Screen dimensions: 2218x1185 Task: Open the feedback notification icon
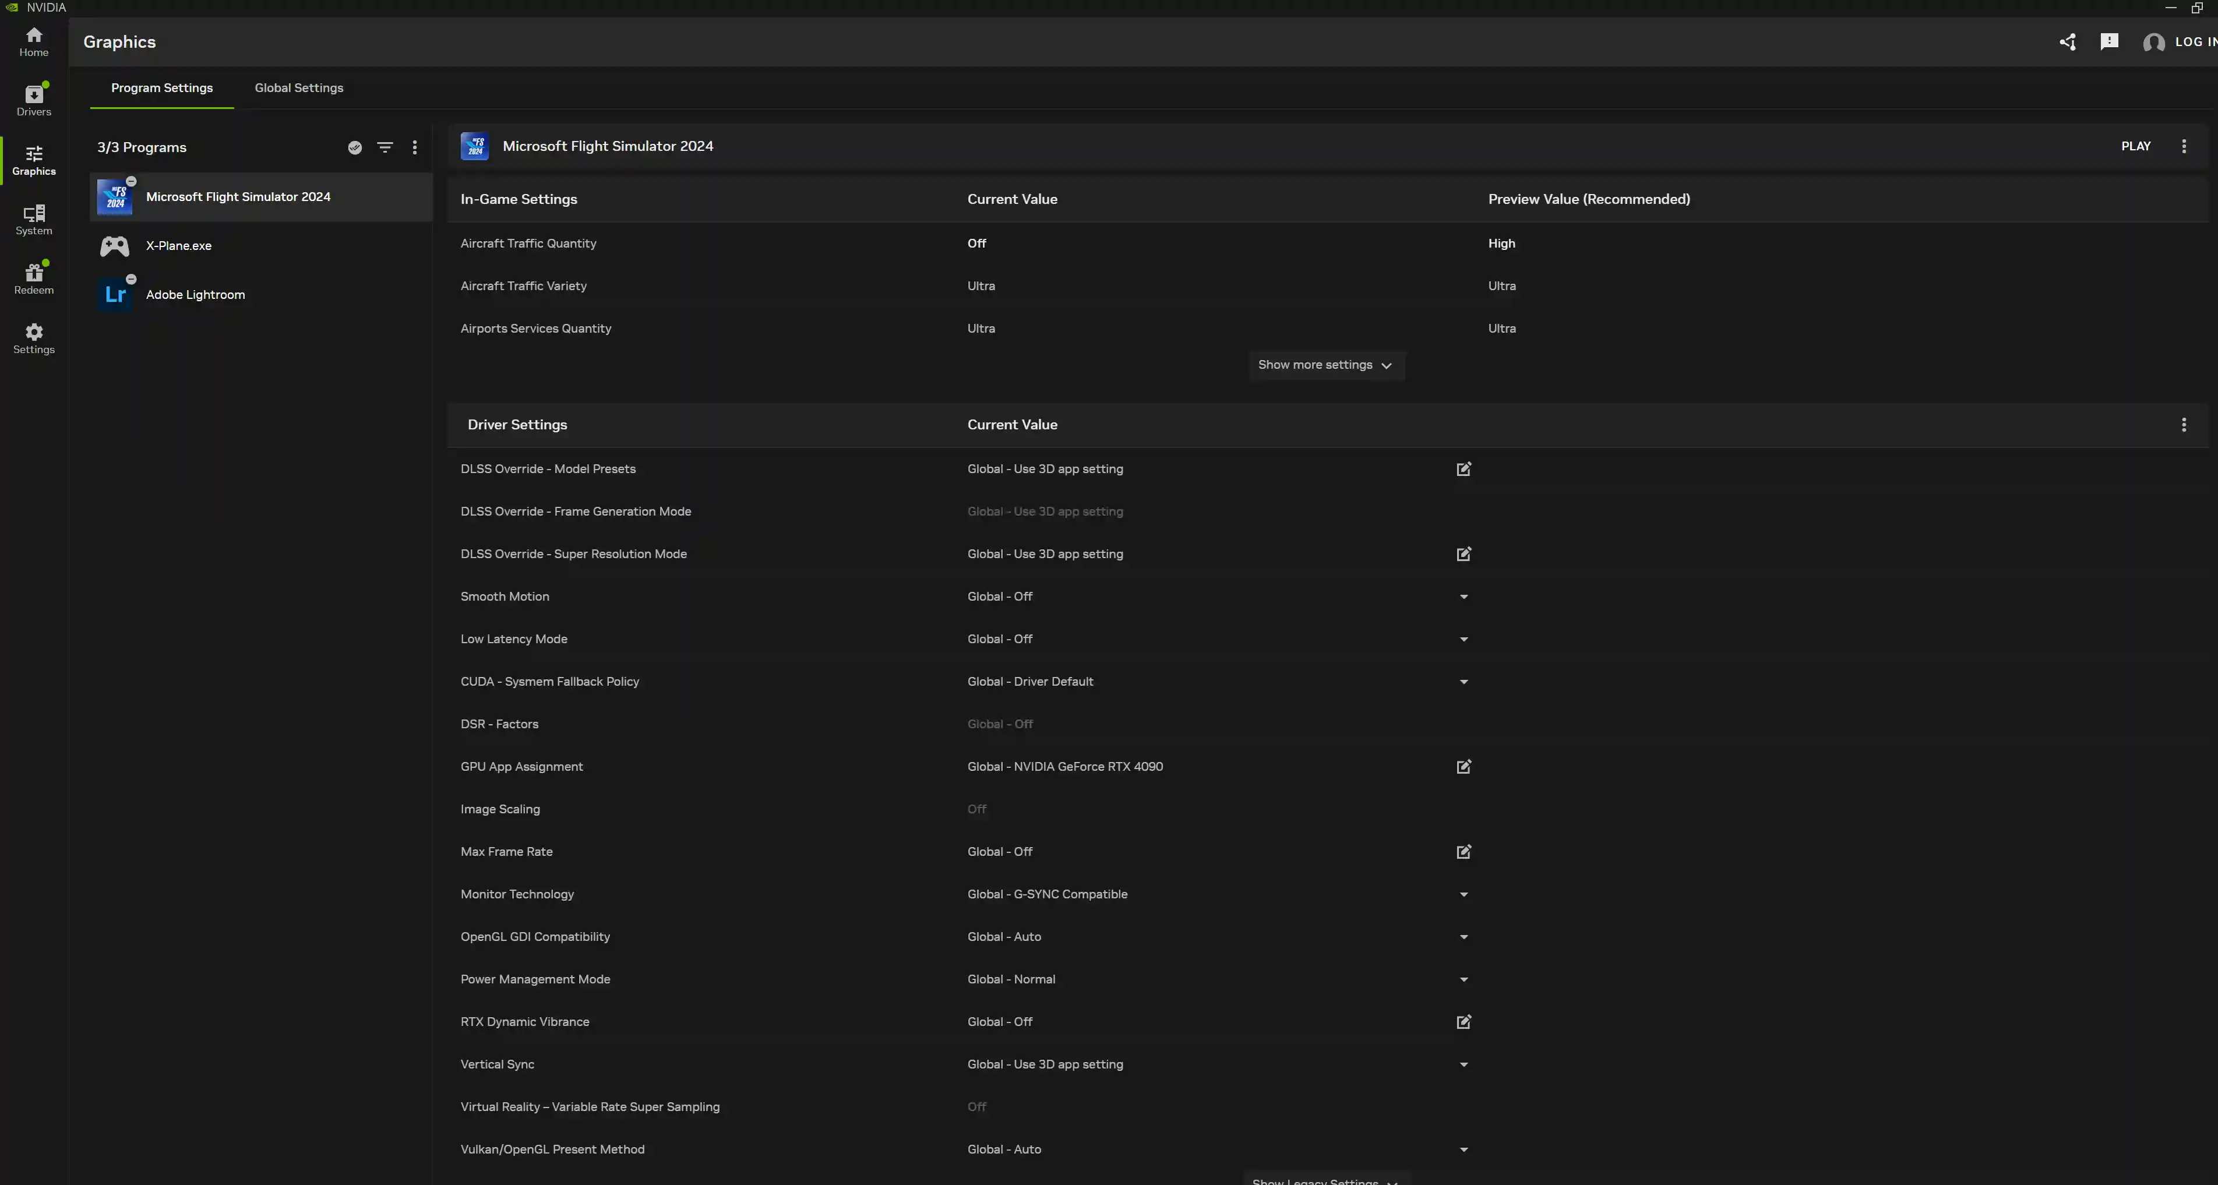point(2108,41)
